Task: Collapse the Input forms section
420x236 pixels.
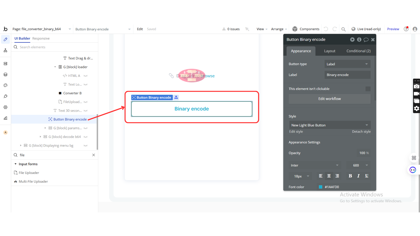Action: pyautogui.click(x=15, y=164)
